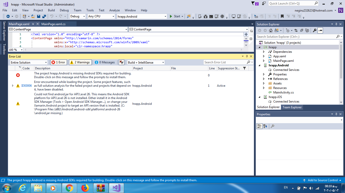
Task: Switch Properties panel to Alphabetical view
Action: point(265,126)
